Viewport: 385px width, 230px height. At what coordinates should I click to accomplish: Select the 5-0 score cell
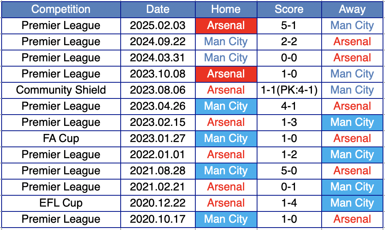(289, 171)
